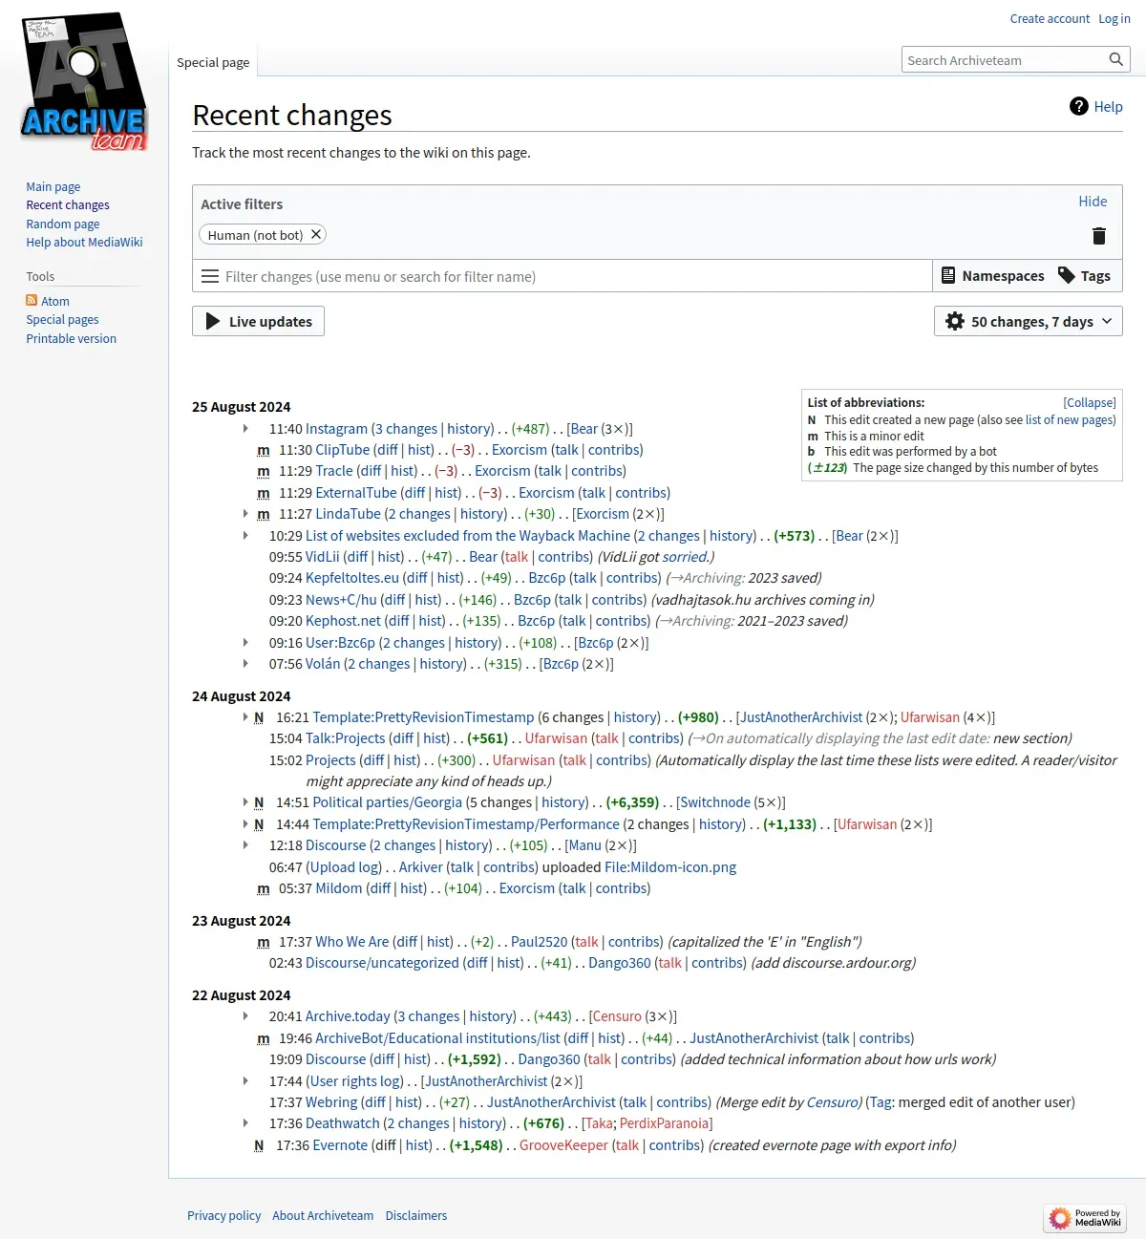Open Who We Are page
The height and width of the screenshot is (1239, 1146).
352,942
